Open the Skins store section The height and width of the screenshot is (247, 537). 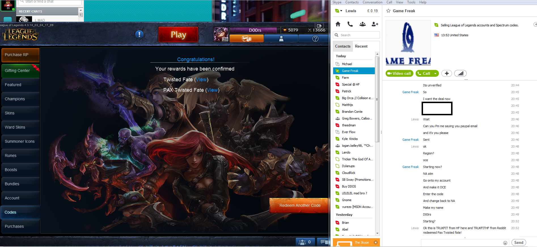coord(20,113)
